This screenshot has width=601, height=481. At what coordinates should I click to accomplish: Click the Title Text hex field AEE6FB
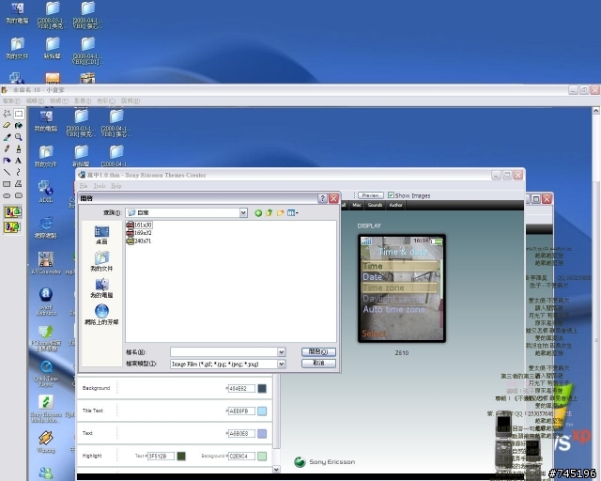(x=241, y=411)
